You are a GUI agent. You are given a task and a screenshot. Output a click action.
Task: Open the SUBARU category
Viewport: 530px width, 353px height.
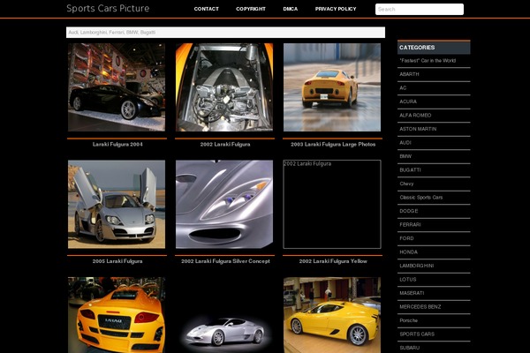(x=409, y=348)
